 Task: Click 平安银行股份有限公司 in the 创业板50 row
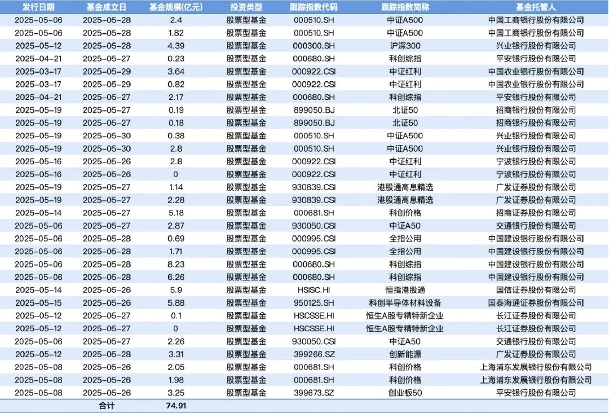coord(536,393)
